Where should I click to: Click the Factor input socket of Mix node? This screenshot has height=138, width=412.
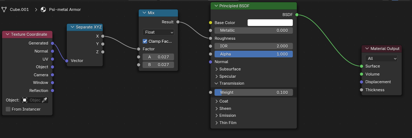pyautogui.click(x=139, y=49)
